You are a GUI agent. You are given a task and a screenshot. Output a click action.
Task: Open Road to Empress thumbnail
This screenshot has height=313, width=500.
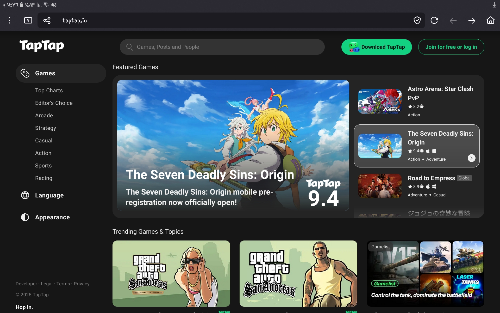click(x=380, y=186)
